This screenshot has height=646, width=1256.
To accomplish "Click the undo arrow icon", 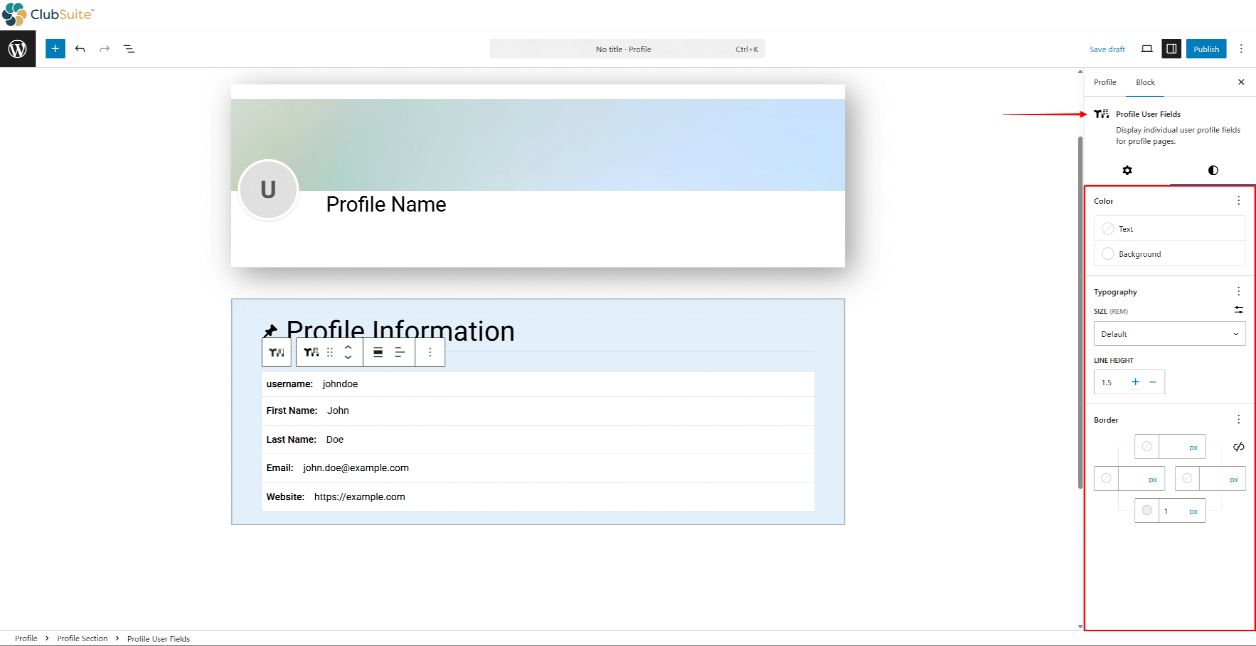I will [x=80, y=49].
